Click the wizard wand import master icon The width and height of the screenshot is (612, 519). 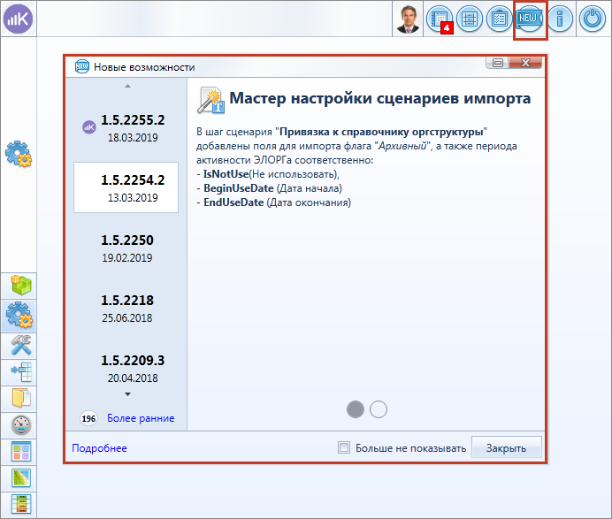coord(210,100)
